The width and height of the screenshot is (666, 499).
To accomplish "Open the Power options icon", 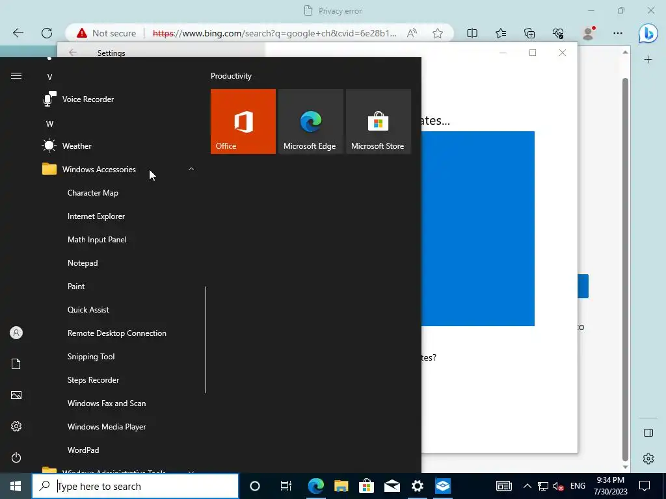I will (16, 457).
